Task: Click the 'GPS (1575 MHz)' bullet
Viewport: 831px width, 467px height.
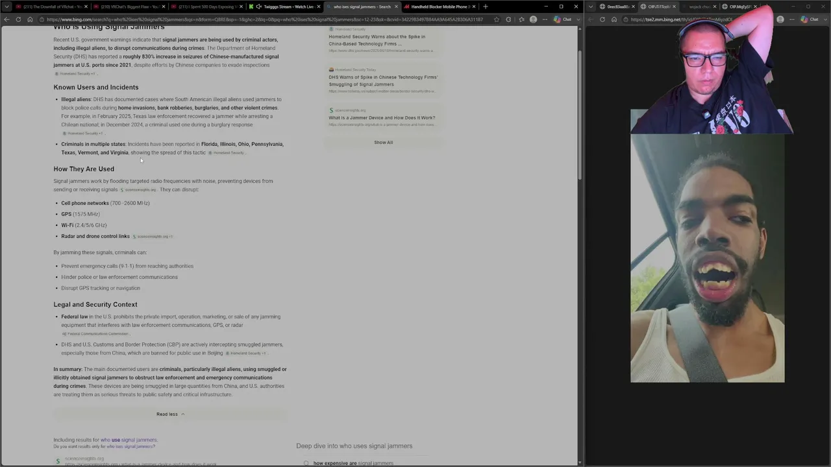Action: coord(81,214)
